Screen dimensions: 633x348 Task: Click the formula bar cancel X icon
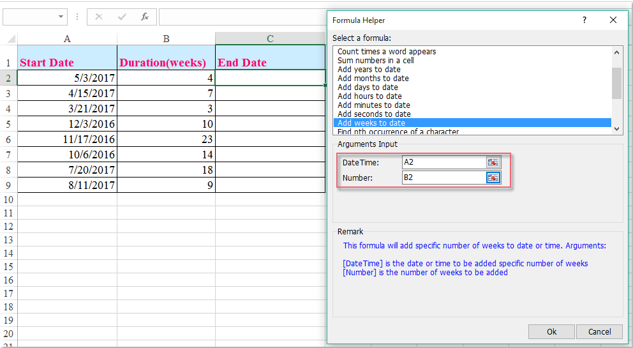click(99, 17)
